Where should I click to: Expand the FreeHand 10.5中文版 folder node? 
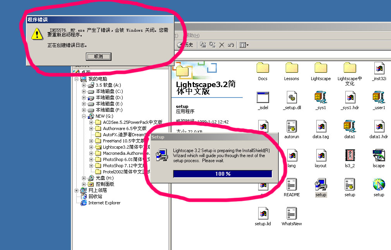click(x=91, y=141)
